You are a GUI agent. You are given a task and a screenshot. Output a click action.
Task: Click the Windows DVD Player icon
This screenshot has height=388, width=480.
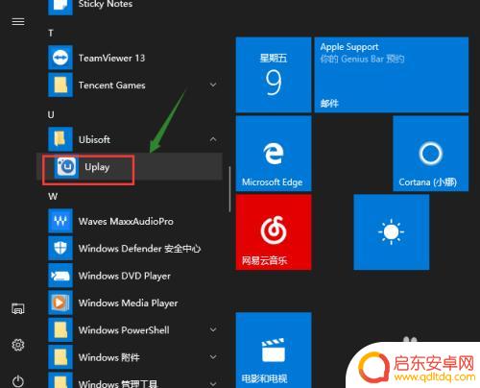pyautogui.click(x=60, y=276)
